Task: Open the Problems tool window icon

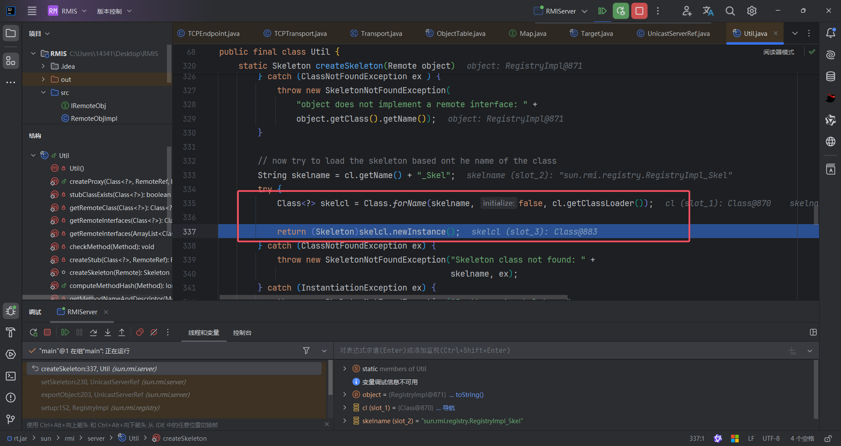Action: [x=11, y=397]
